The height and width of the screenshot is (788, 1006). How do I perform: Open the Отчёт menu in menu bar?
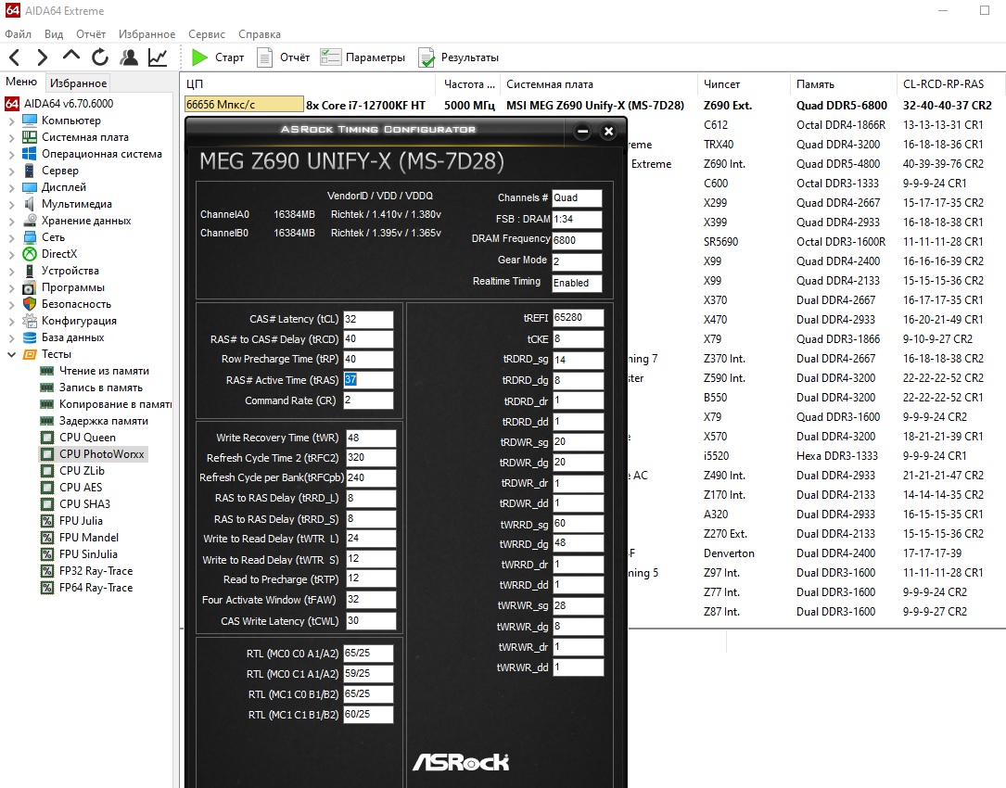point(91,34)
